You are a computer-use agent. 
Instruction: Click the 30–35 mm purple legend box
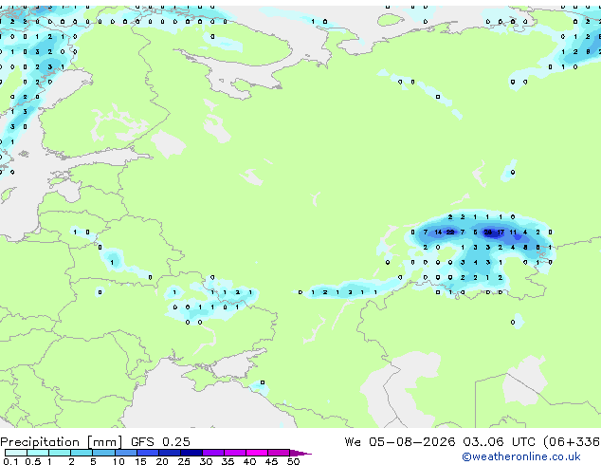click(x=212, y=453)
